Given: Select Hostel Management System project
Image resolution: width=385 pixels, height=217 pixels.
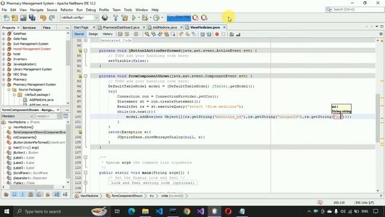Looking at the screenshot, I should (32, 49).
